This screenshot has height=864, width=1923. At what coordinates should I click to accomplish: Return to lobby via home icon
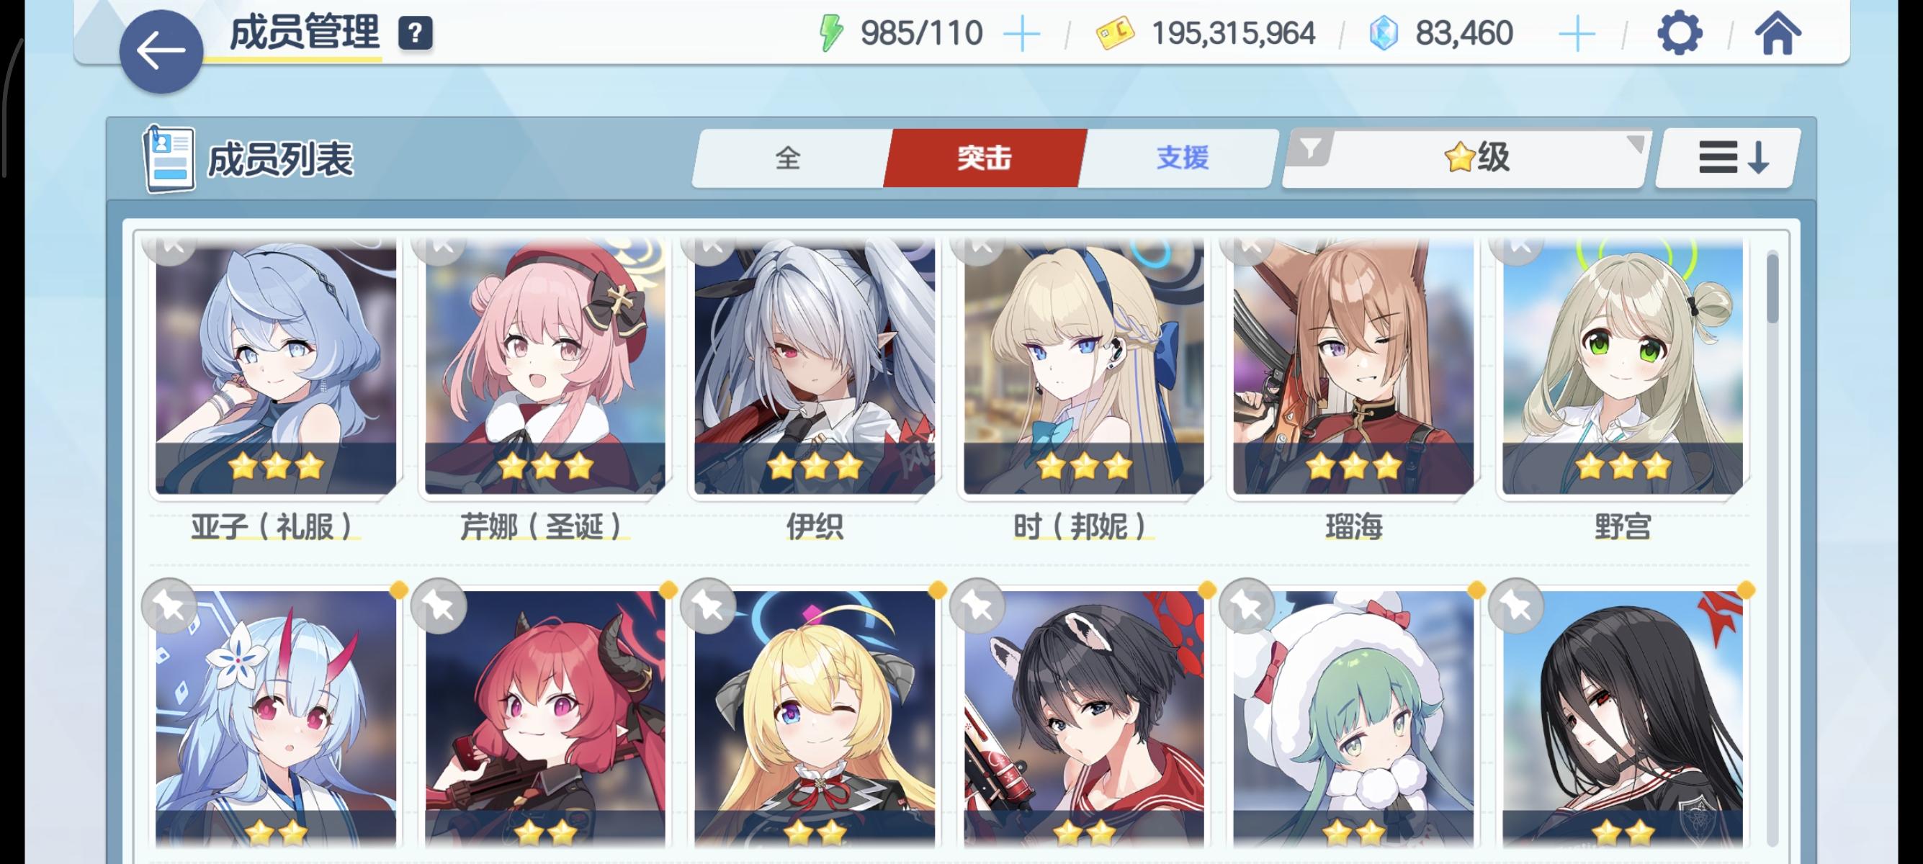(1778, 34)
